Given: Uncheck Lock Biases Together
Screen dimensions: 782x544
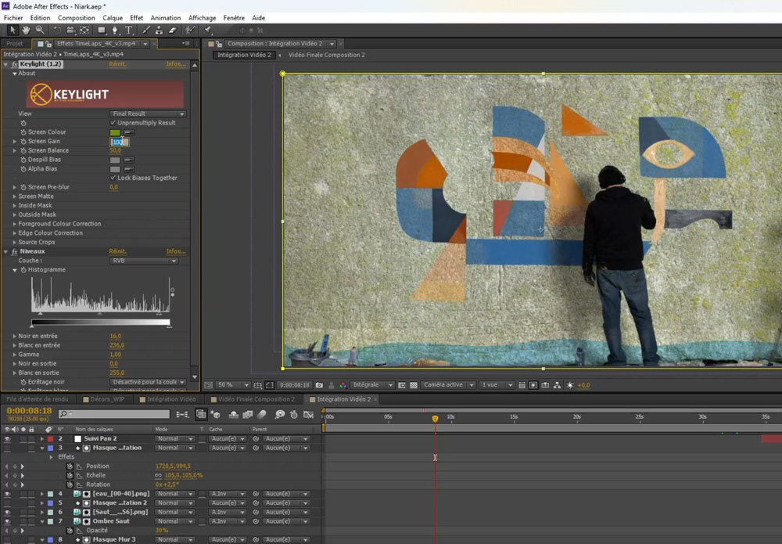Looking at the screenshot, I should click(113, 178).
